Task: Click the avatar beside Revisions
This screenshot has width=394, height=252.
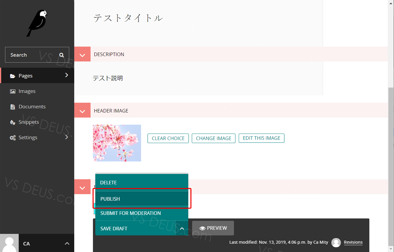Action: pos(336,242)
